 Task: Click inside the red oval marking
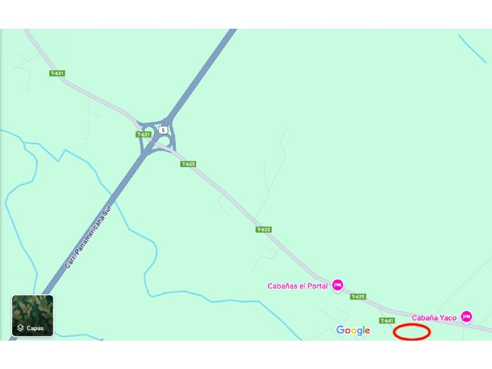(412, 332)
